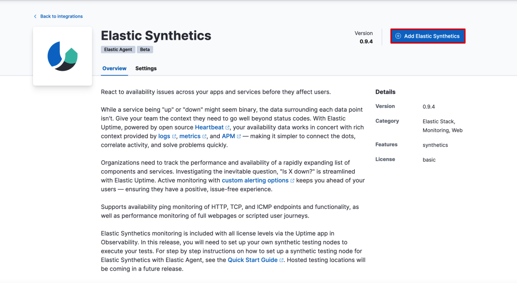The width and height of the screenshot is (517, 283).
Task: Open the metrics link
Action: (190, 136)
